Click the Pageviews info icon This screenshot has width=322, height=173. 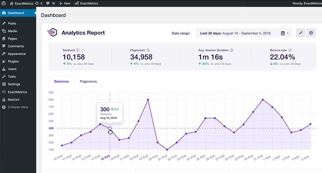[148, 50]
